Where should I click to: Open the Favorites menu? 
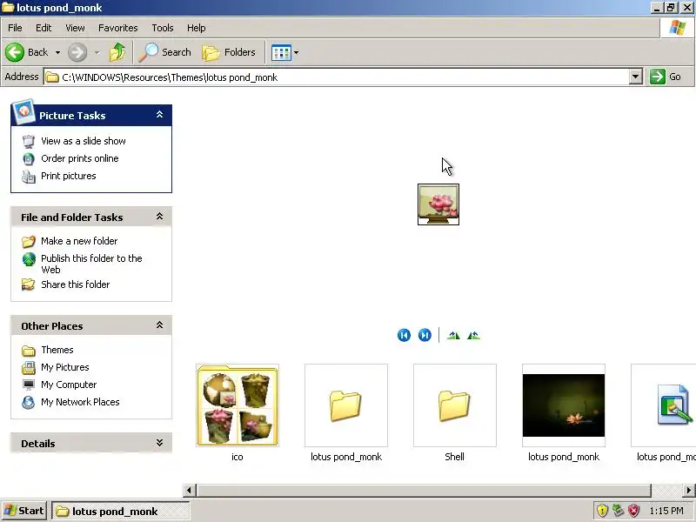118,28
